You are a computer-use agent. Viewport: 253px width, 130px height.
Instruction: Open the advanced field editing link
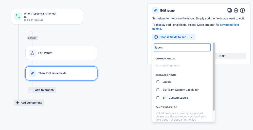[x=195, y=27]
